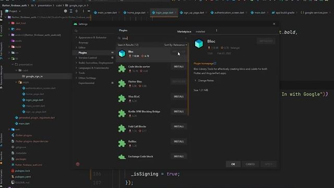The height and width of the screenshot is (188, 334).
Task: Open the Resource Manager side panel
Action: coord(1,77)
